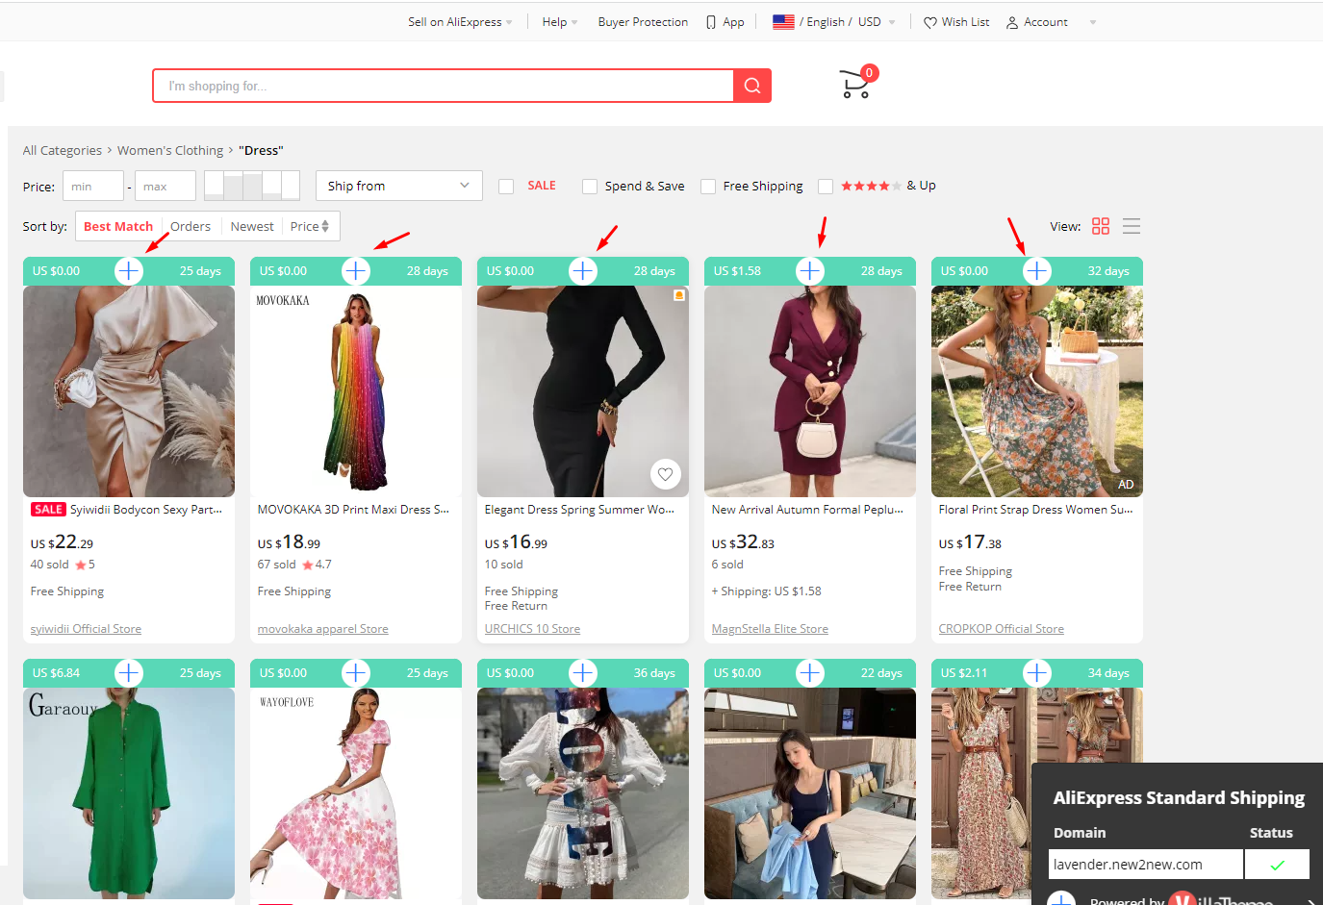Click the price range histogram slider
Viewport: 1323px width, 905px height.
(x=252, y=186)
